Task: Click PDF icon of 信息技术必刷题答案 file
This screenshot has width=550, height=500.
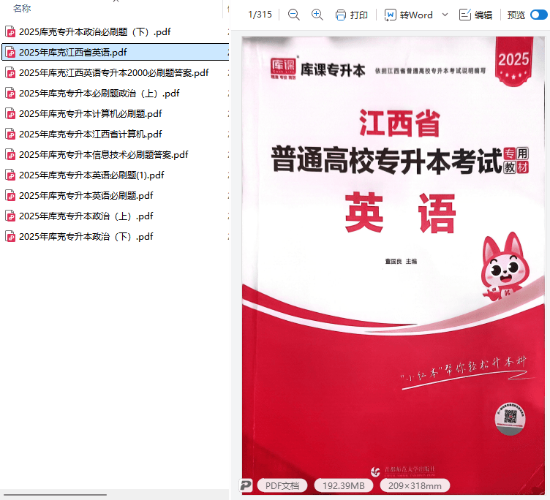Action: 10,155
